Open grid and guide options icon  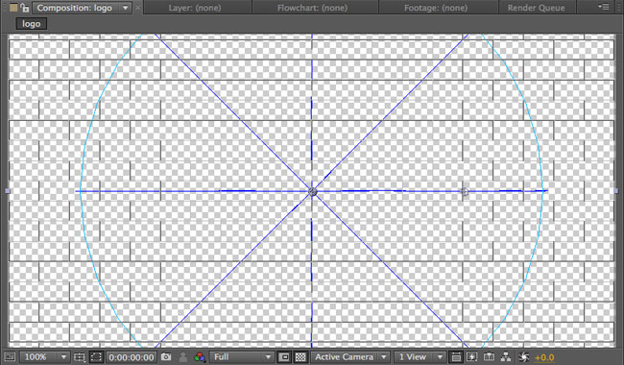[x=79, y=357]
